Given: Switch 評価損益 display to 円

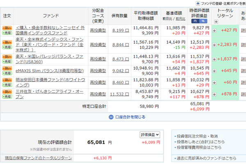Looking at the screenshot, I should tap(195, 21).
